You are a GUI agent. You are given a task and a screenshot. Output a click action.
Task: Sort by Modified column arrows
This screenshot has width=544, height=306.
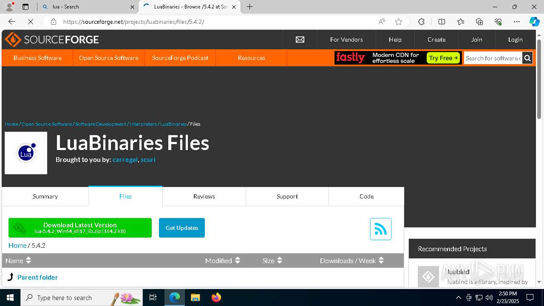click(238, 261)
